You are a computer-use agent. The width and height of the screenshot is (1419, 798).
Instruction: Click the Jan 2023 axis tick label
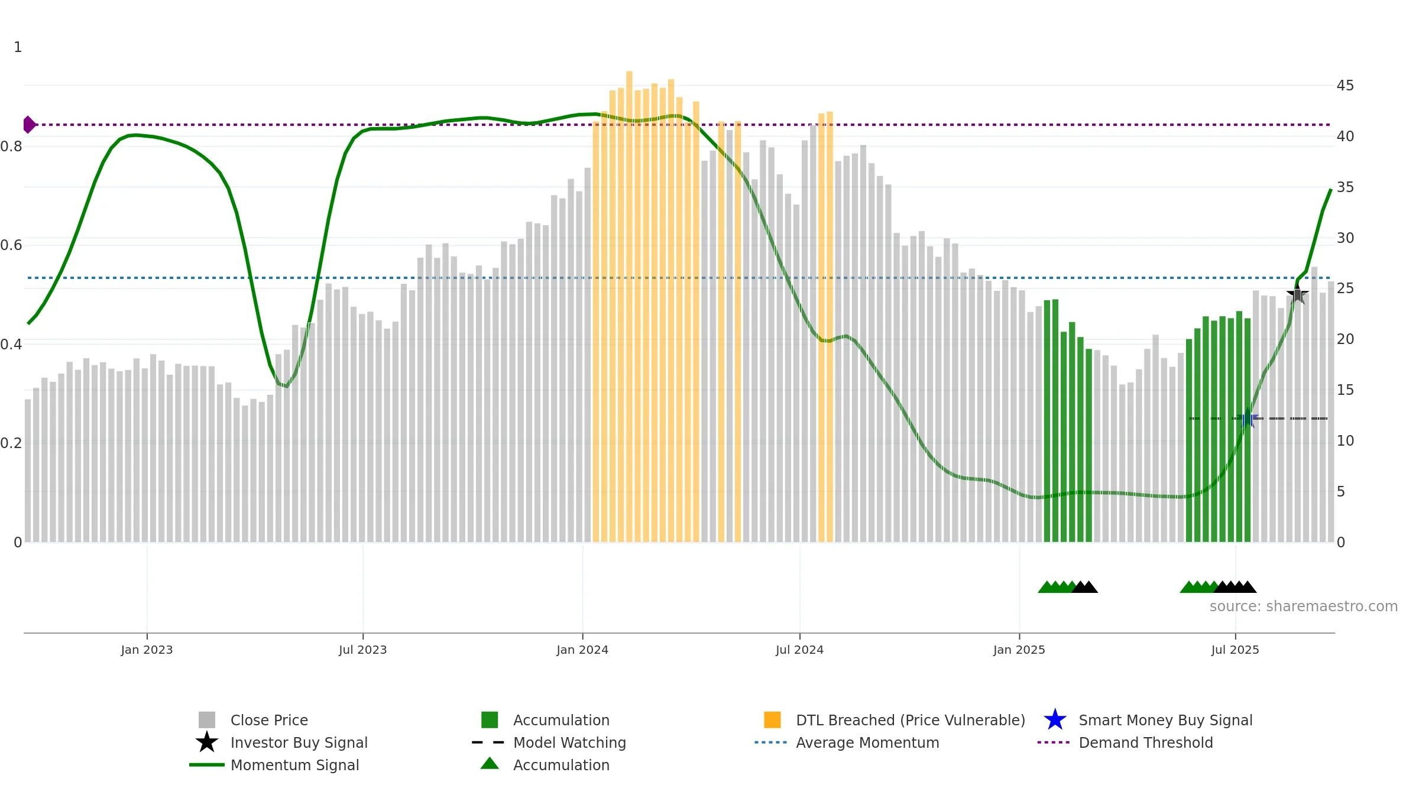pyautogui.click(x=147, y=650)
